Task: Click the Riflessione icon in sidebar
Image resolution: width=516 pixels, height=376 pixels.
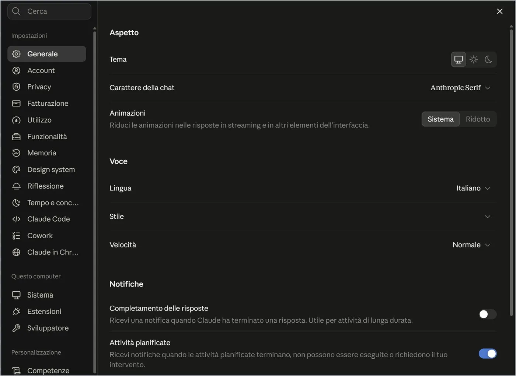Action: (x=16, y=186)
